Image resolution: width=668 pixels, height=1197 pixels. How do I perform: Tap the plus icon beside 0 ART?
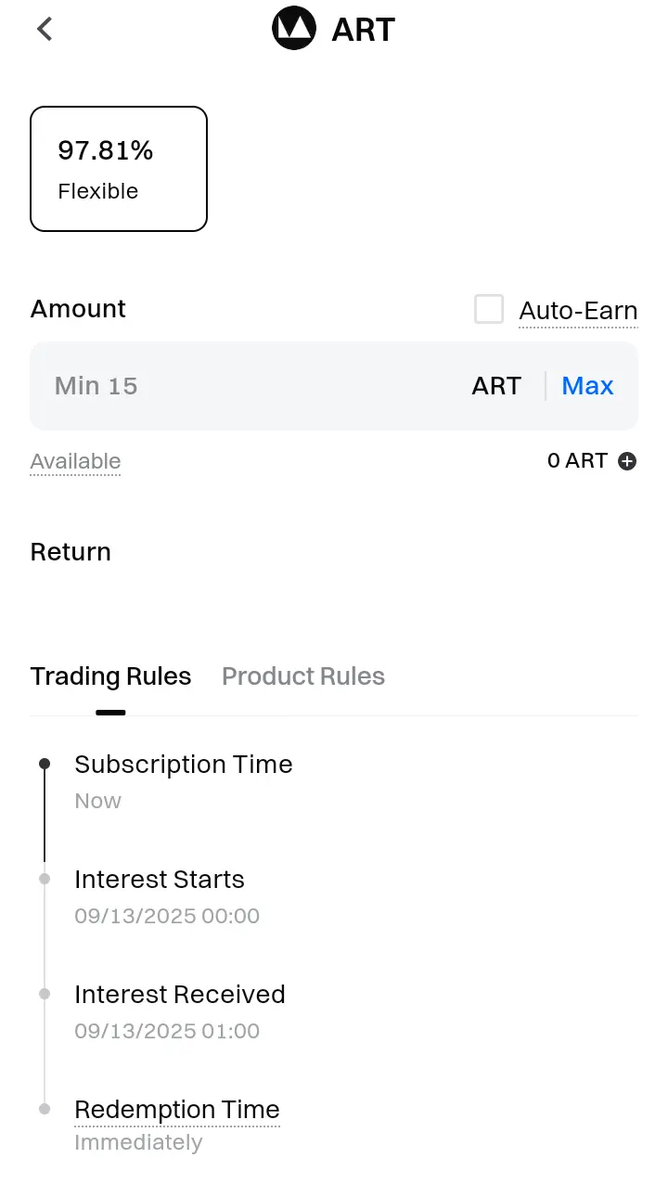[x=627, y=461]
